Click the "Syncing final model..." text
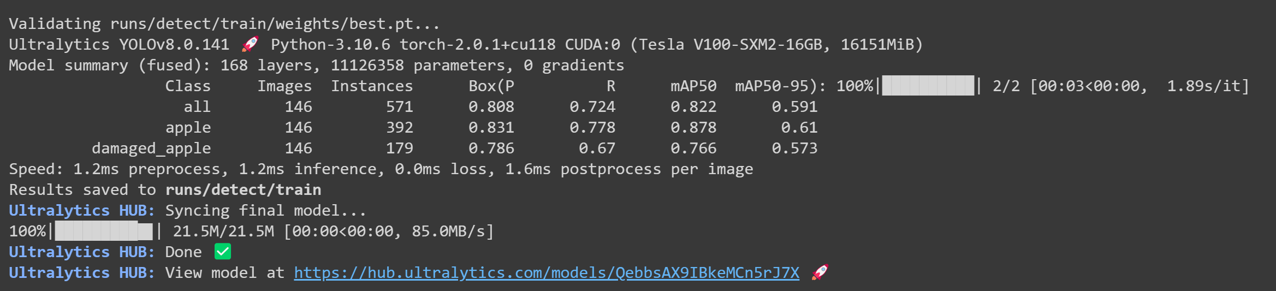1276x291 pixels. [265, 210]
